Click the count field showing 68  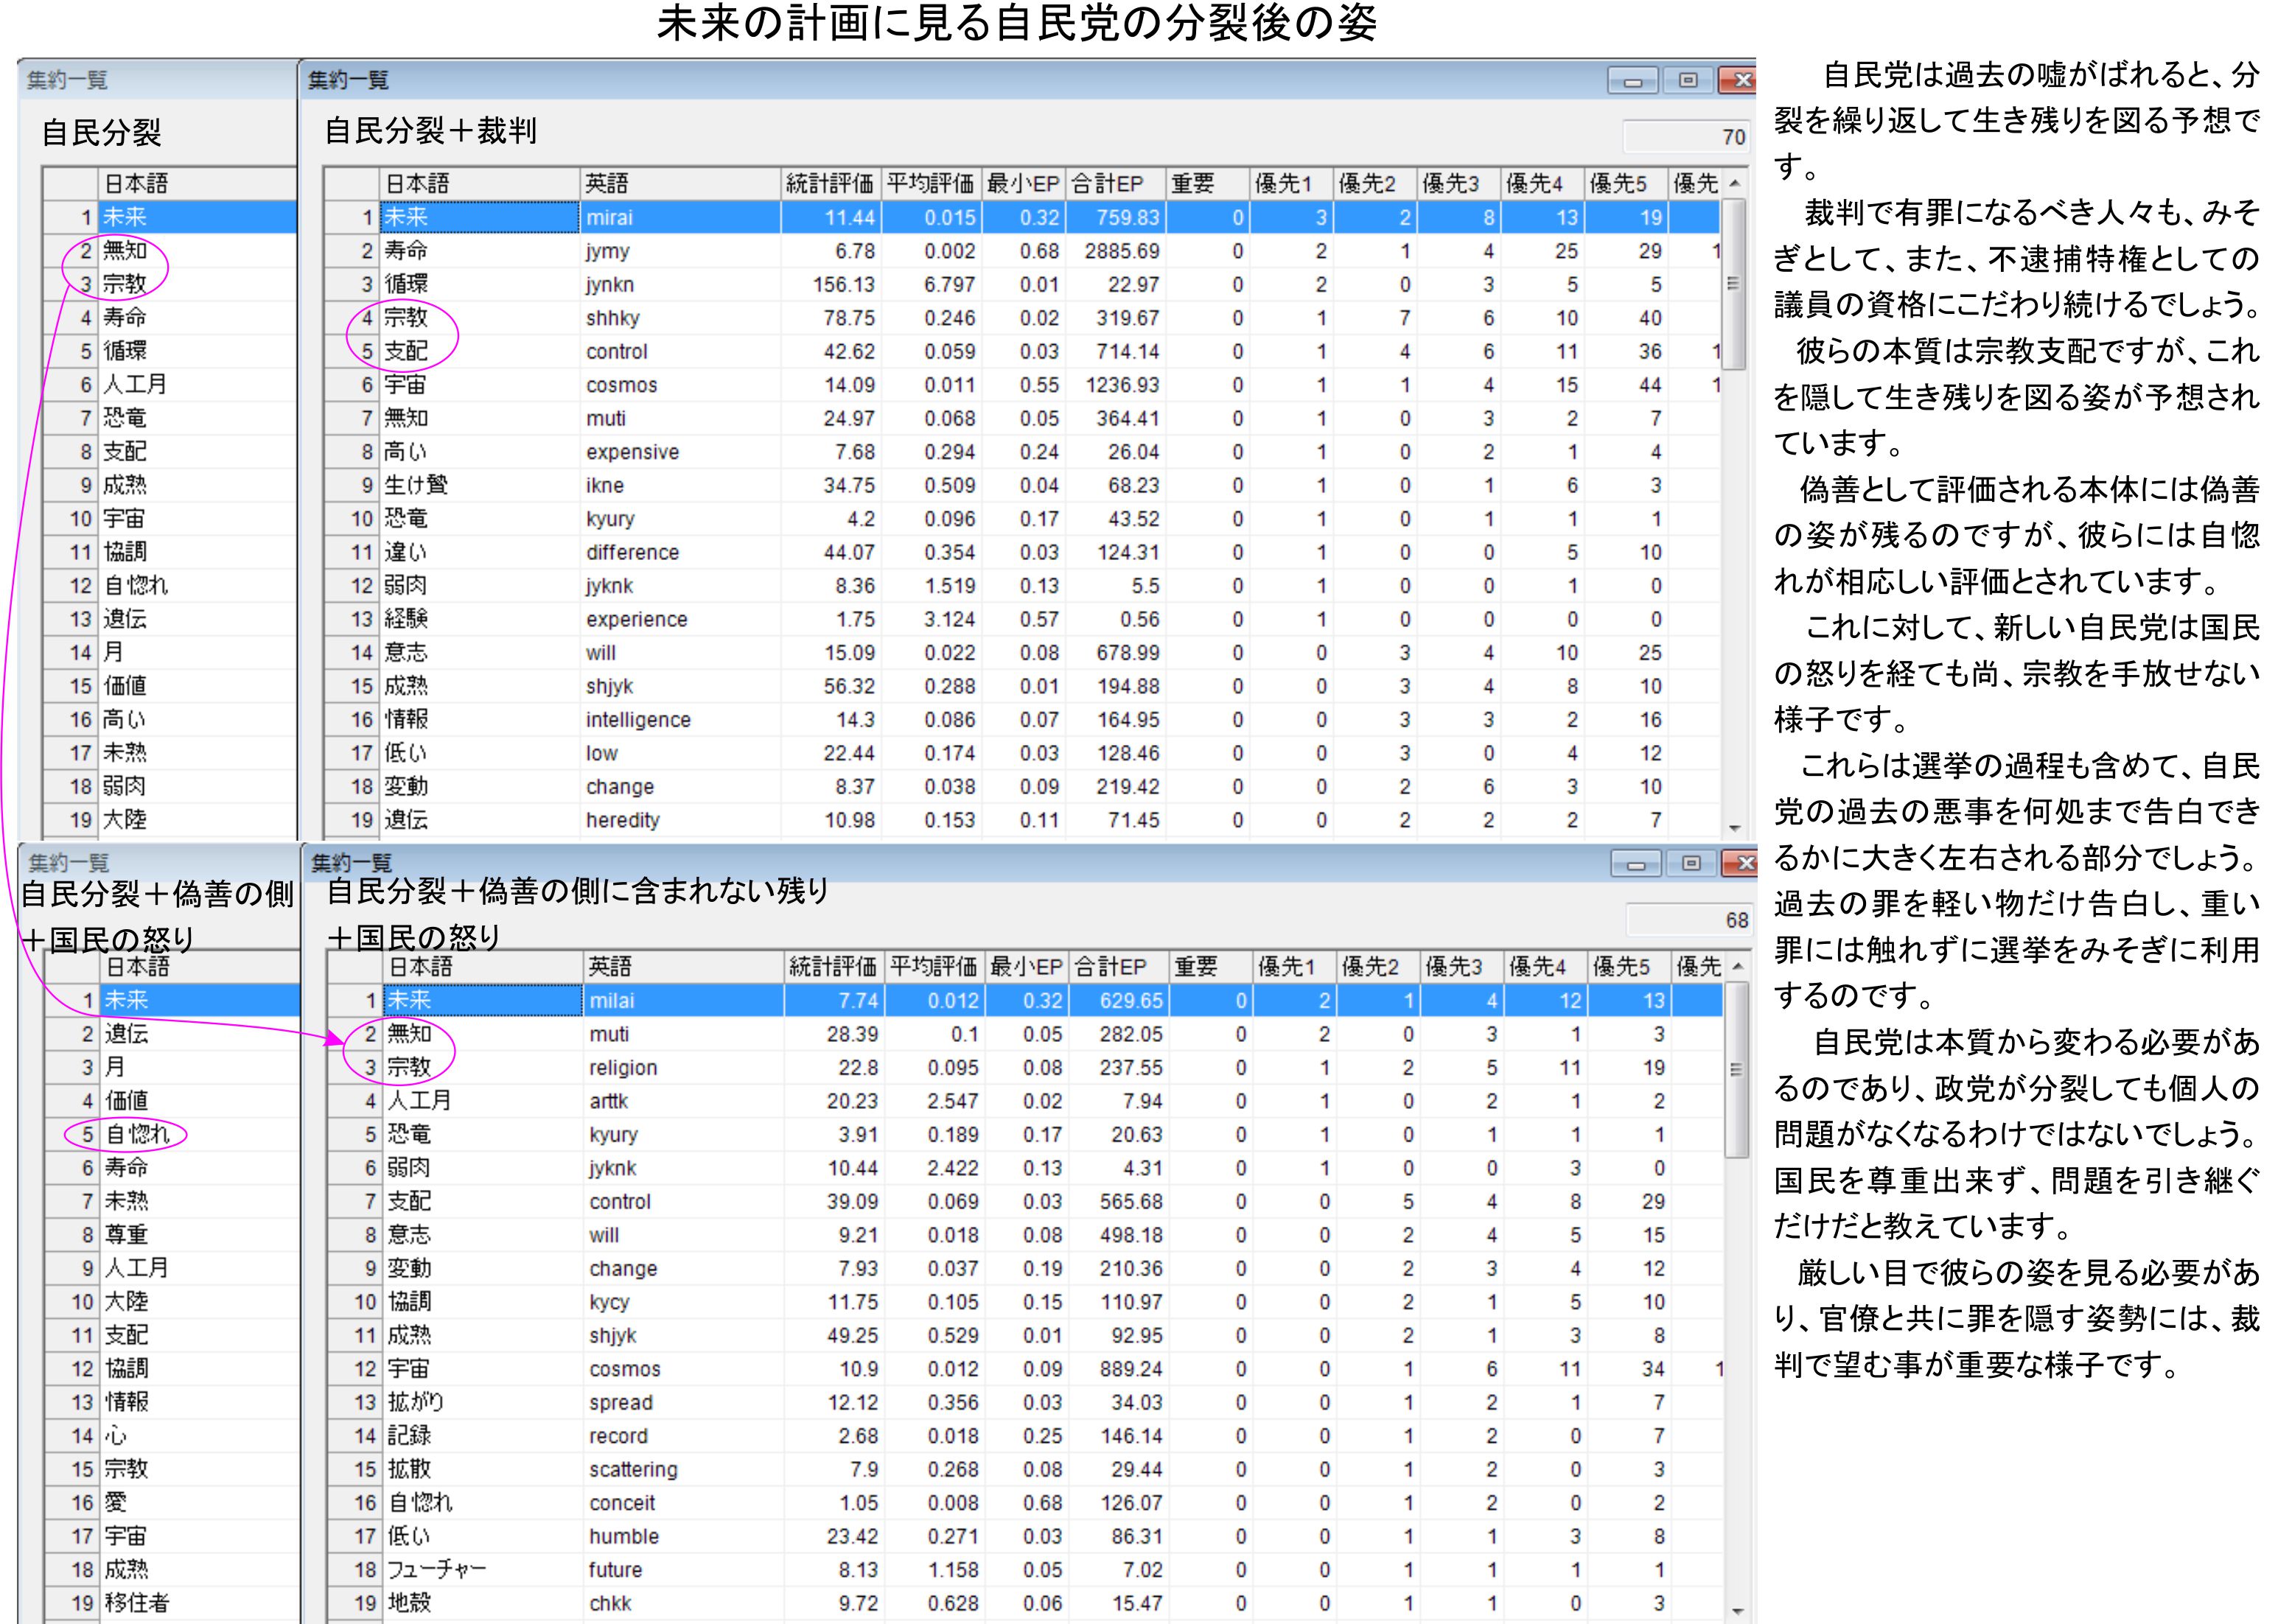click(x=1689, y=920)
